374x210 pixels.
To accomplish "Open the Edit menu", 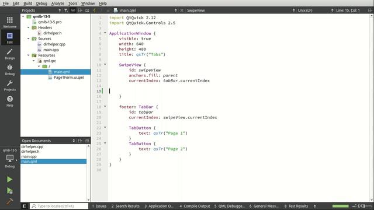I will tap(16, 3).
